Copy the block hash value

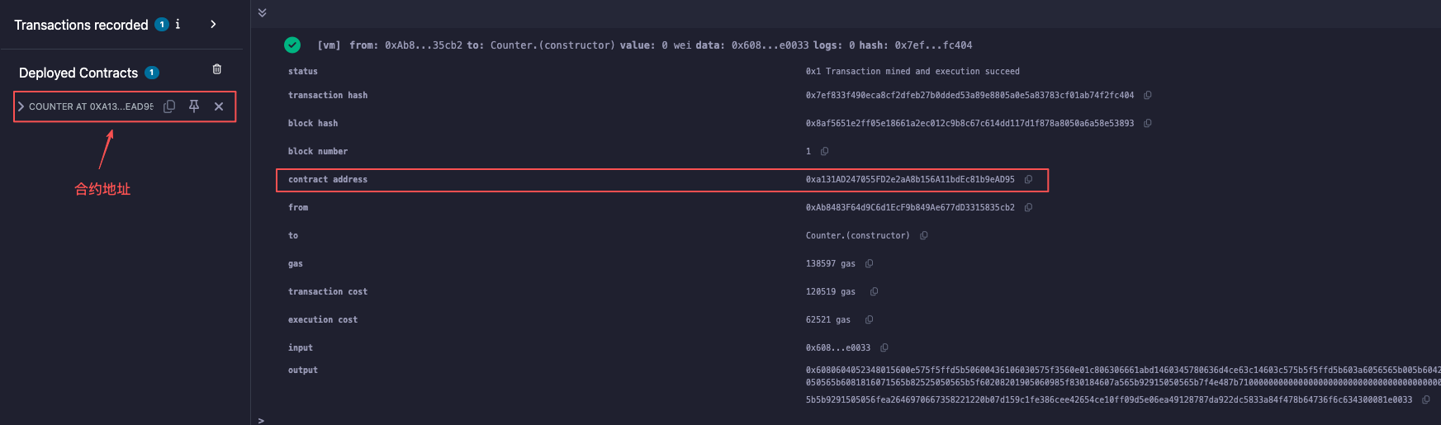(x=1148, y=124)
